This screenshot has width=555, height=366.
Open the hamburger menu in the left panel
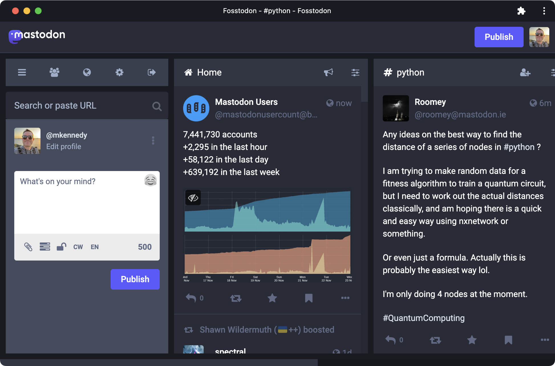(22, 72)
